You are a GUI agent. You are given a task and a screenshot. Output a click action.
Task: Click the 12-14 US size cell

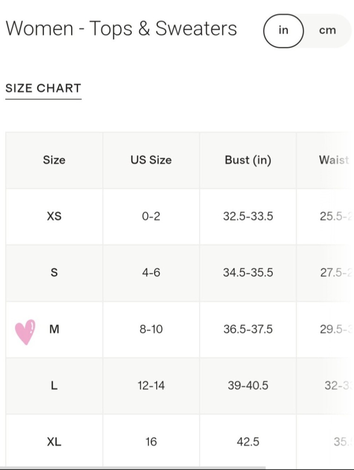tap(151, 385)
